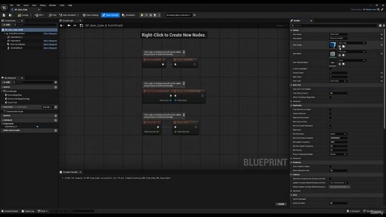This screenshot has height=217, width=386.
Task: Click the Details settings gear icon
Action: [x=384, y=25]
